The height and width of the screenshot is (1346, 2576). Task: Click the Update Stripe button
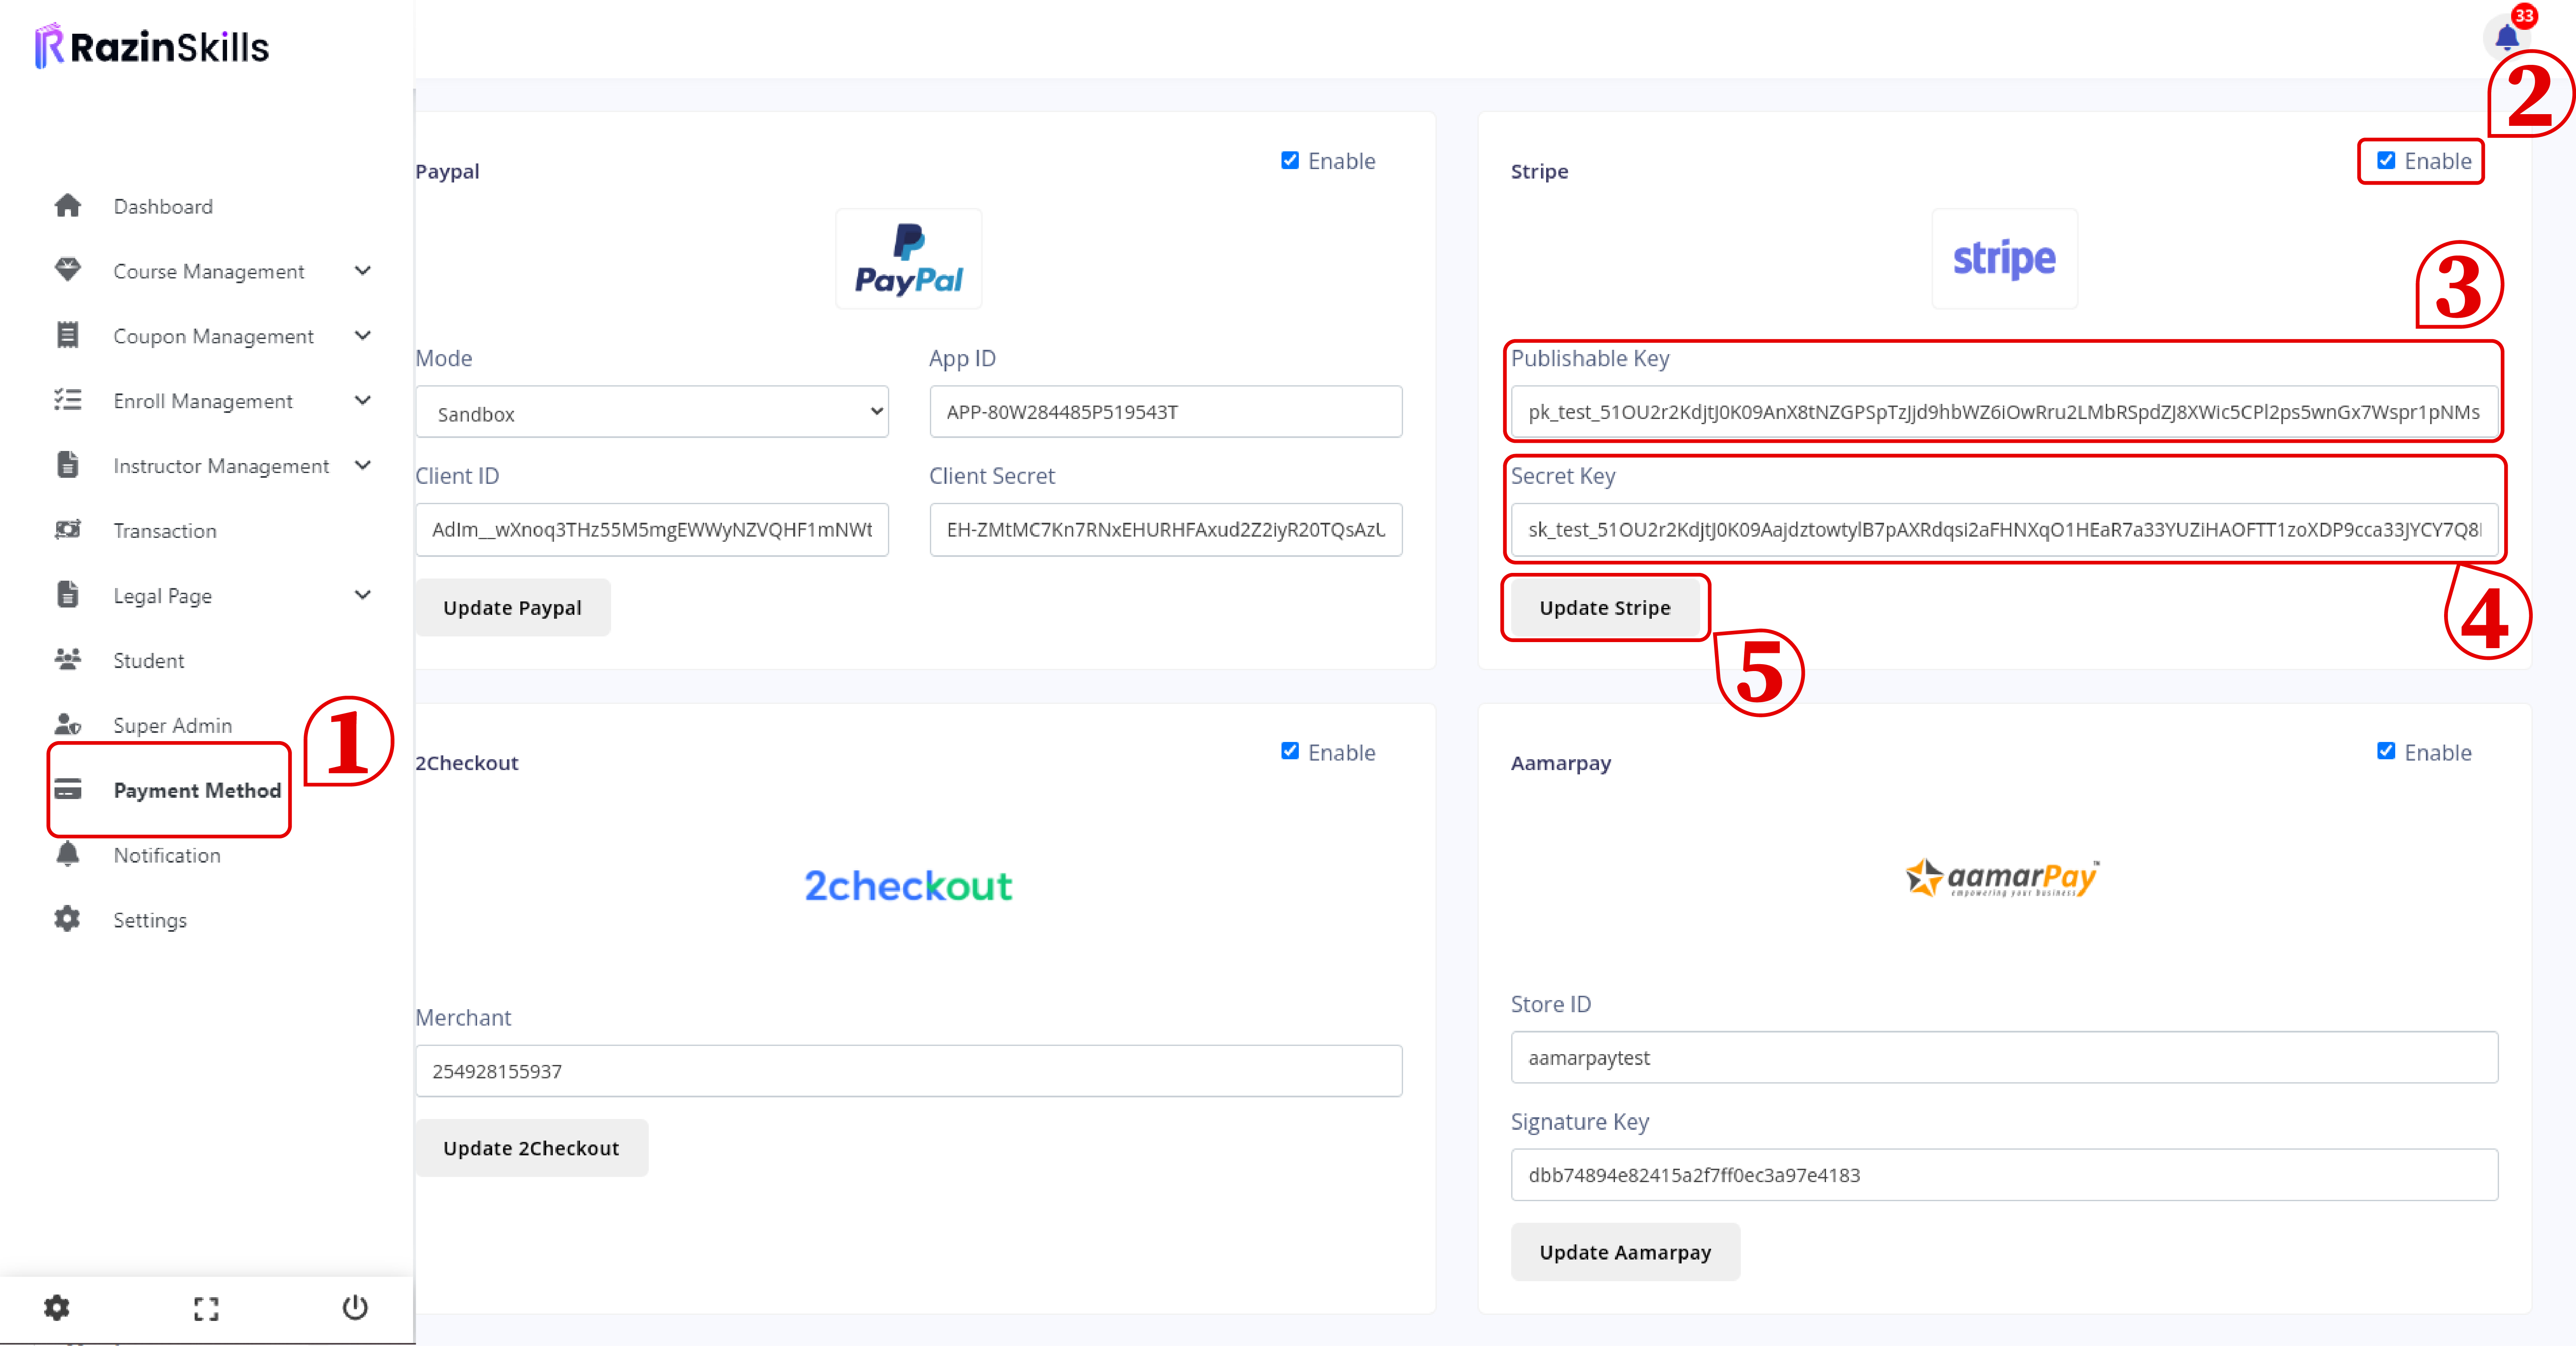pyautogui.click(x=1605, y=607)
